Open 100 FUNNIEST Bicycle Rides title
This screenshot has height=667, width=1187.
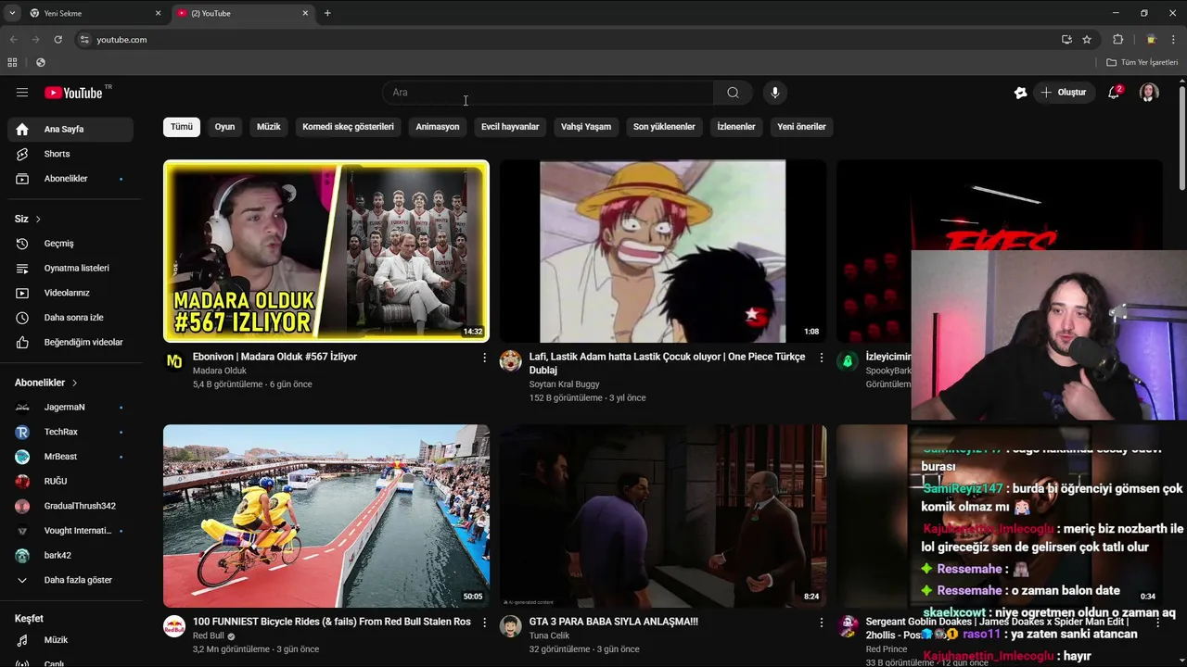(332, 622)
